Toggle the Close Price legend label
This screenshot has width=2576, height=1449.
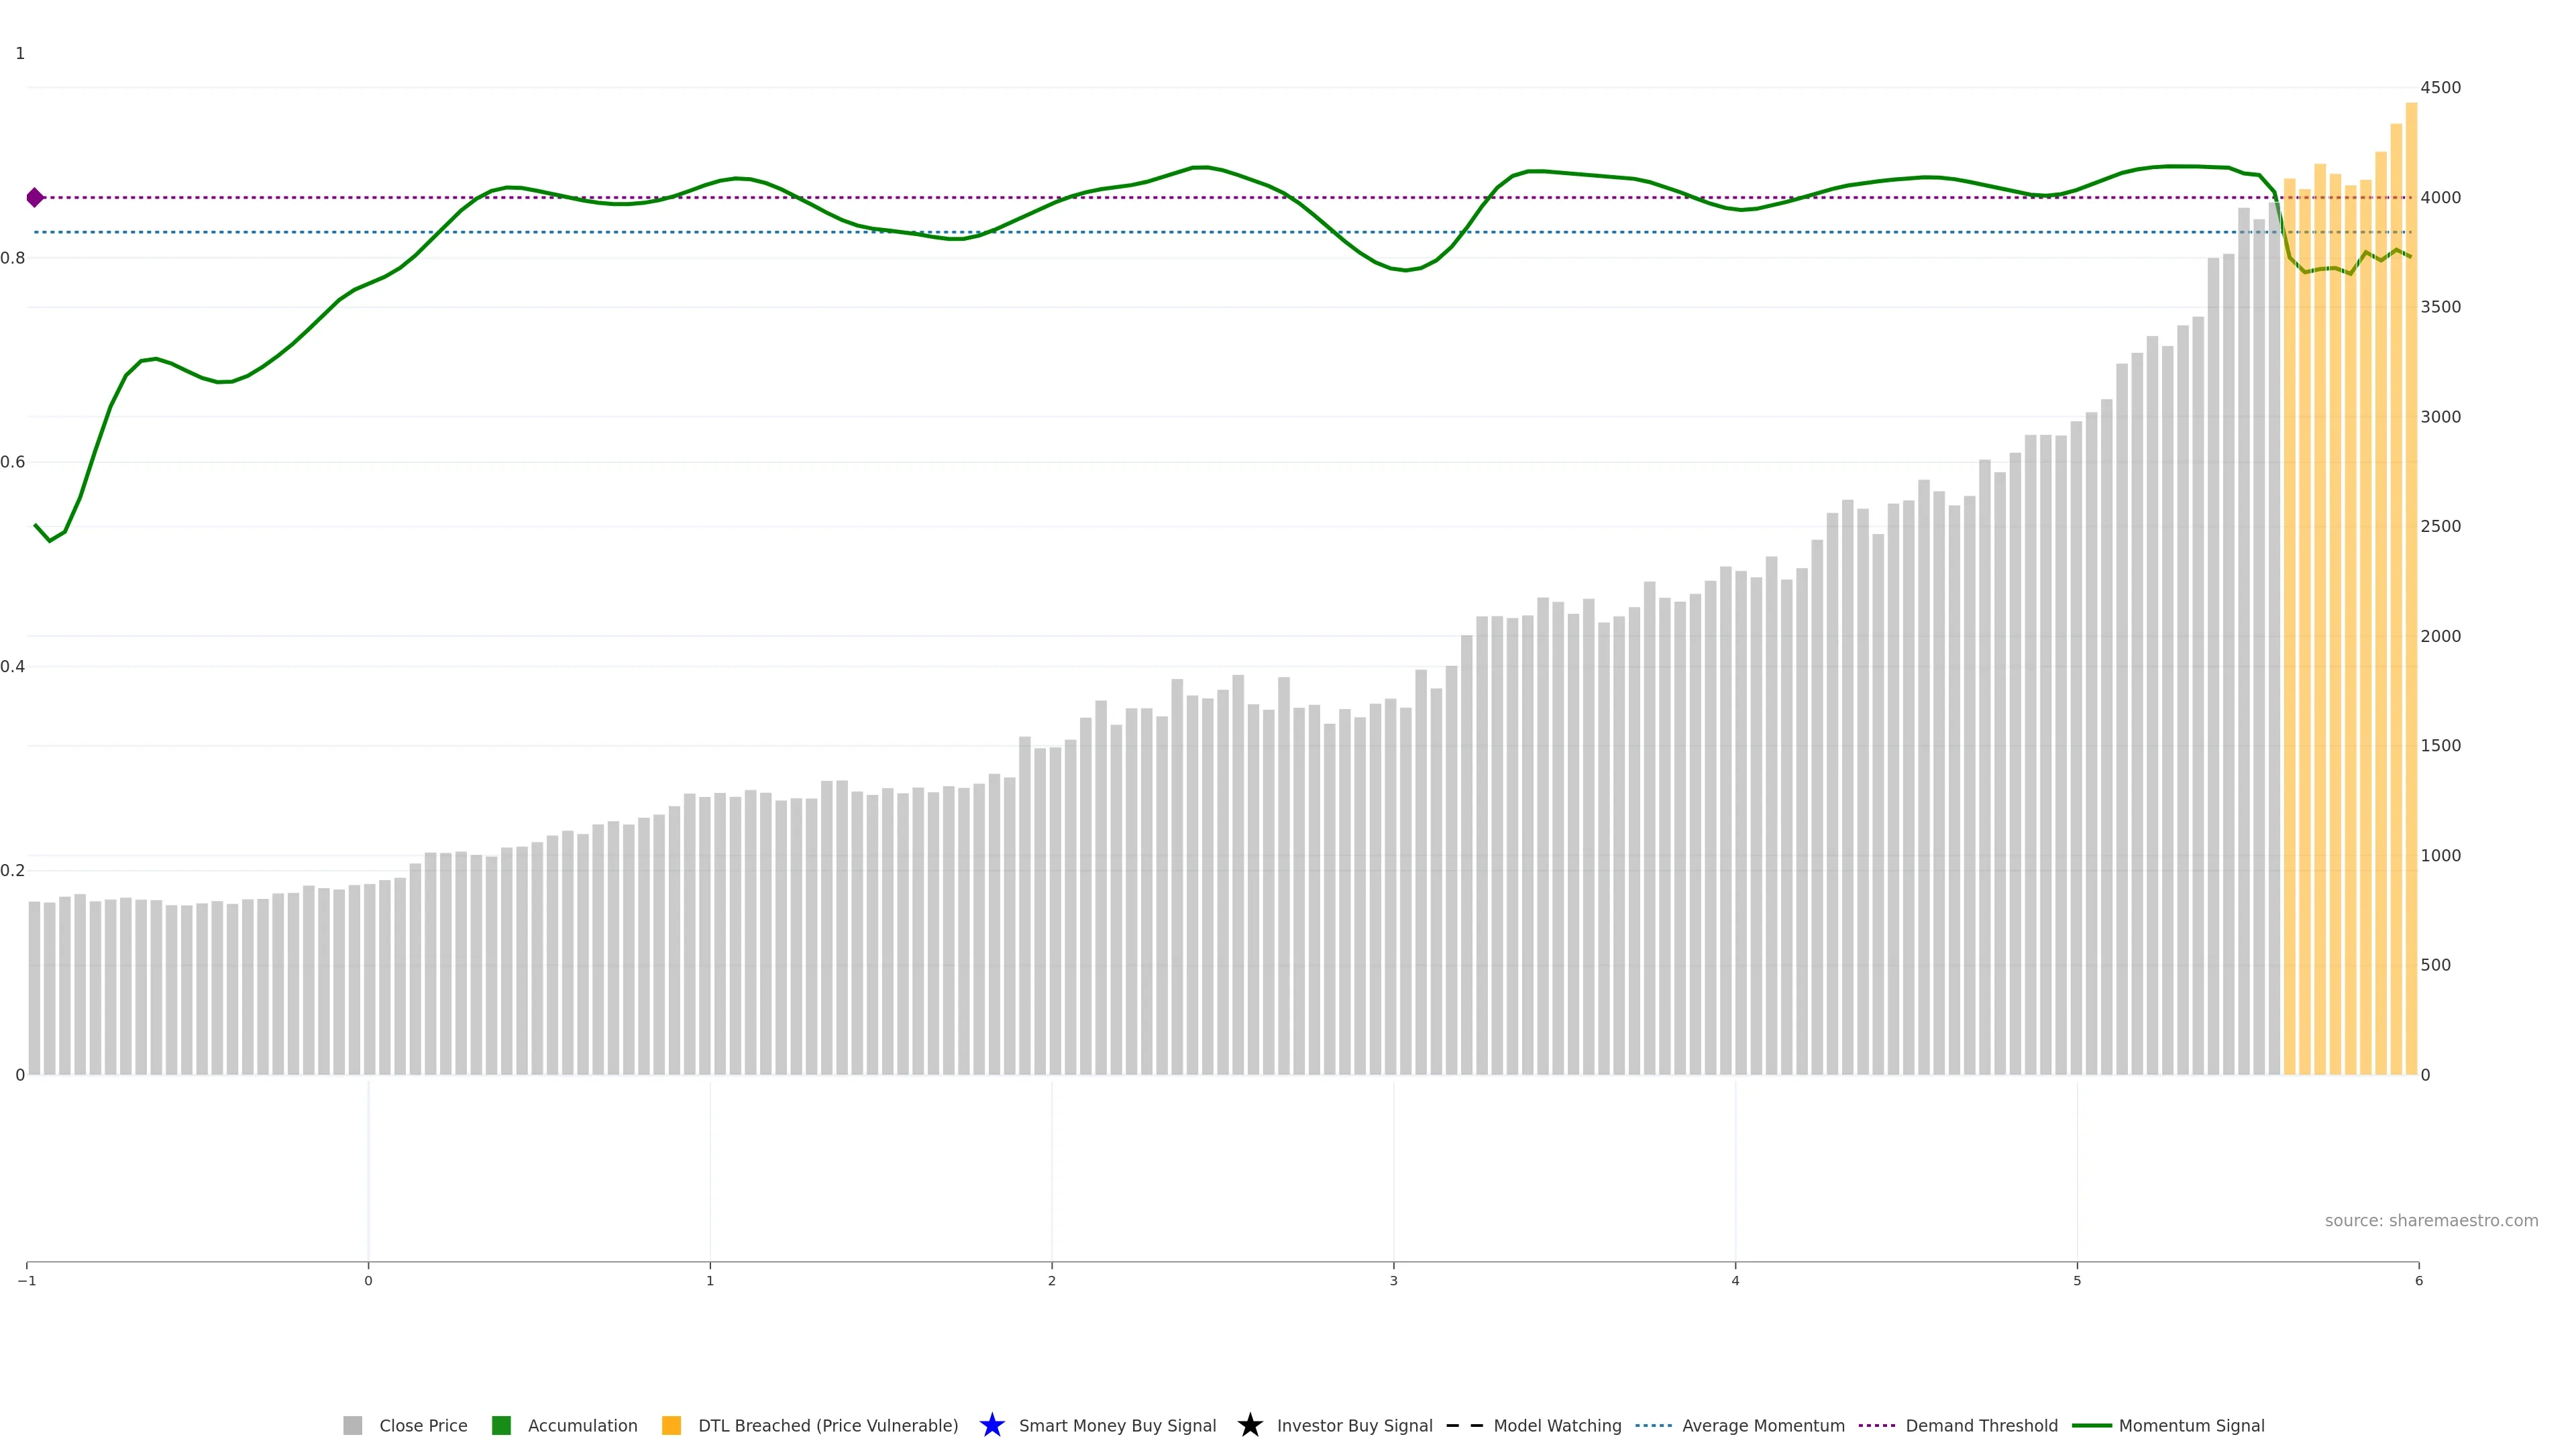(423, 1425)
